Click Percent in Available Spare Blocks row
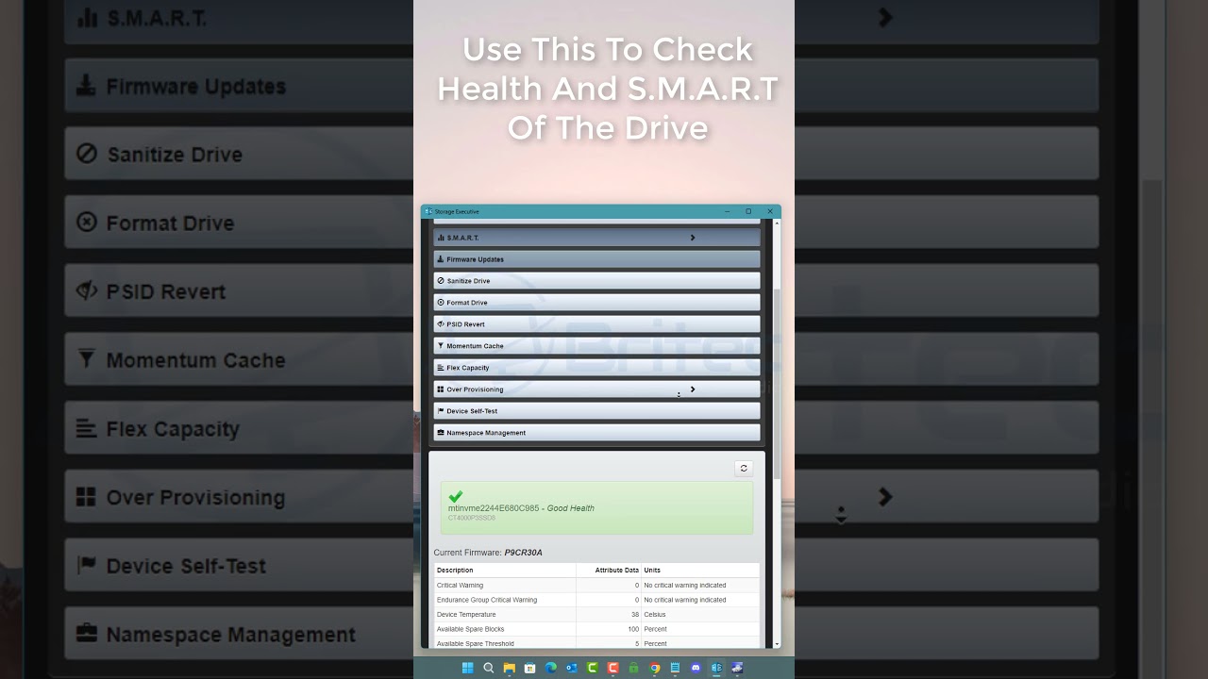 pos(656,629)
